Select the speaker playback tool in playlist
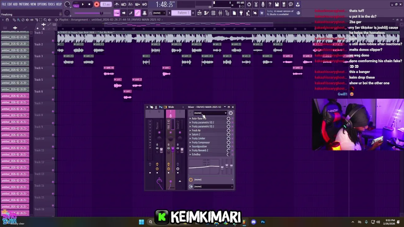The height and width of the screenshot is (227, 404). tap(50, 20)
